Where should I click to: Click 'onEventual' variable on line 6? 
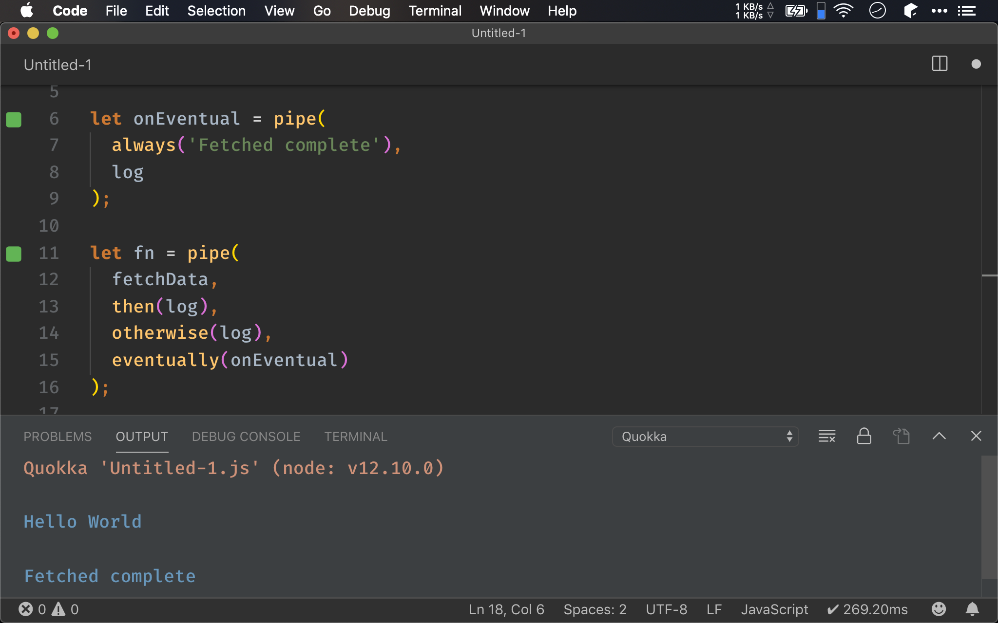pyautogui.click(x=187, y=119)
